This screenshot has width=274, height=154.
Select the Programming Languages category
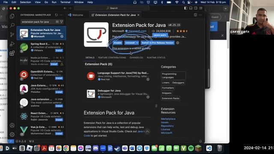[x=173, y=76]
